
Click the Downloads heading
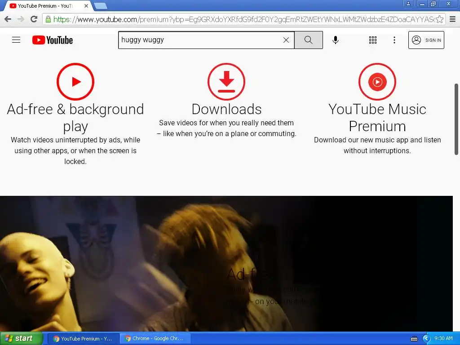226,109
